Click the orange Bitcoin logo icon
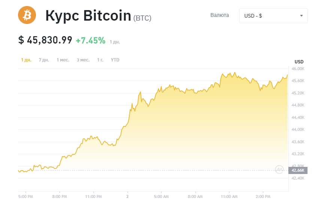Image resolution: width=315 pixels, height=210 pixels. click(x=27, y=15)
